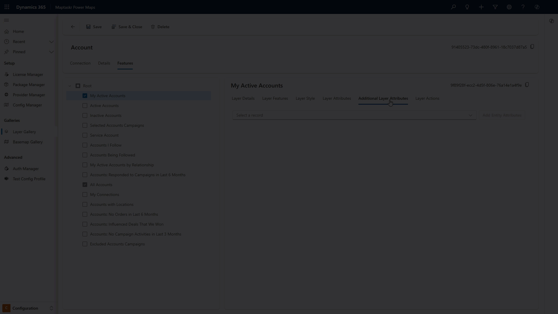The height and width of the screenshot is (314, 558).
Task: Open the Basemap Gallery
Action: [x=28, y=142]
